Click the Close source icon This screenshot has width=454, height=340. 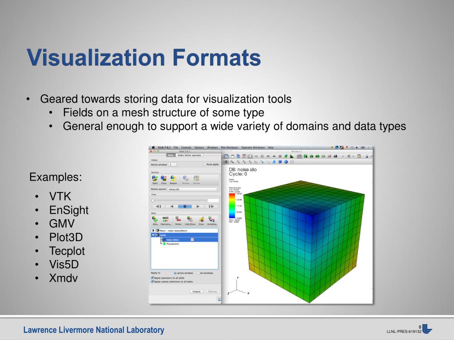tap(164, 178)
